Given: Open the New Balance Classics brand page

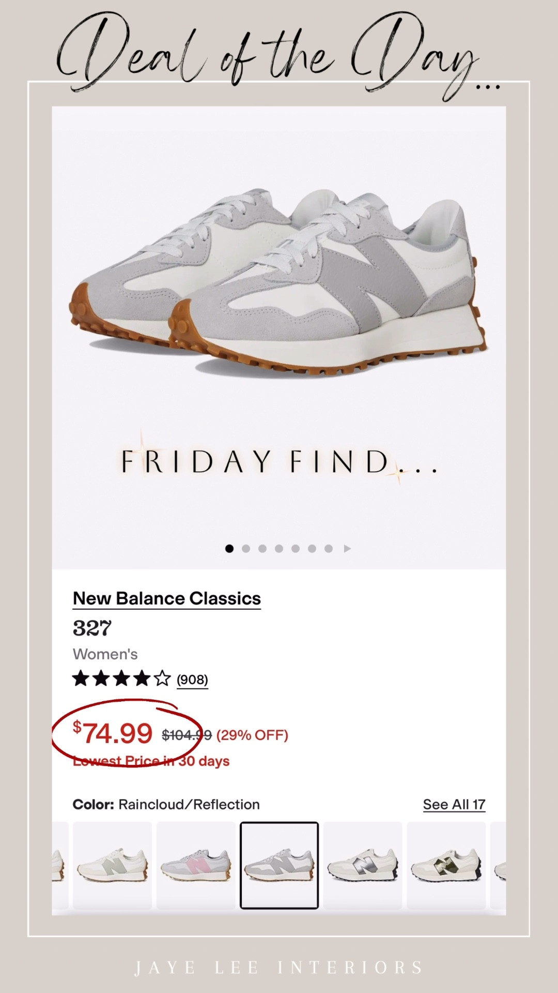Looking at the screenshot, I should click(165, 599).
